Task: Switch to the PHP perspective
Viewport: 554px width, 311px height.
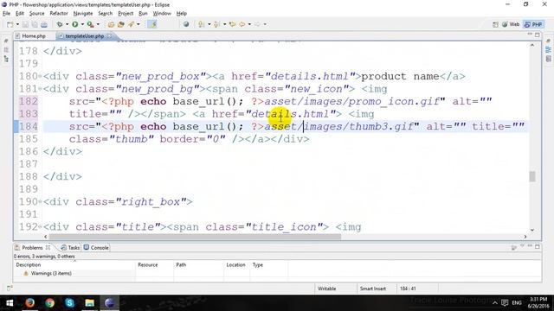Action: [533, 24]
